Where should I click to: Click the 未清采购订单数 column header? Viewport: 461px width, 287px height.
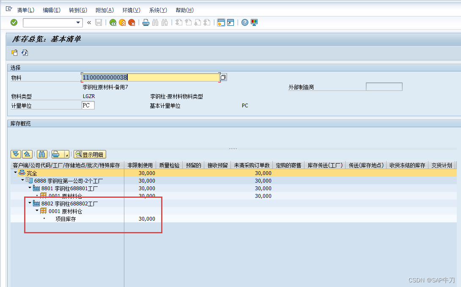(252, 165)
